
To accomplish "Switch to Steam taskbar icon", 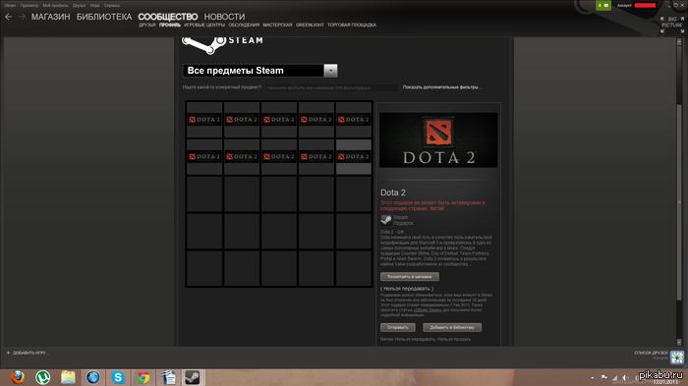I will (193, 377).
